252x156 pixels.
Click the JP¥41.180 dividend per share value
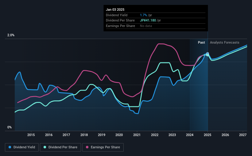click(148, 21)
